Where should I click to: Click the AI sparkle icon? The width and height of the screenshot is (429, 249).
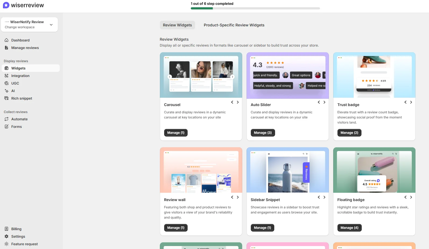pos(6,91)
